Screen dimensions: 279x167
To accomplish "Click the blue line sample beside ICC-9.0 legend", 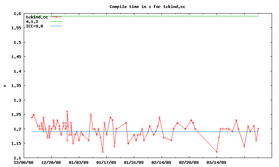I will 56,26.
